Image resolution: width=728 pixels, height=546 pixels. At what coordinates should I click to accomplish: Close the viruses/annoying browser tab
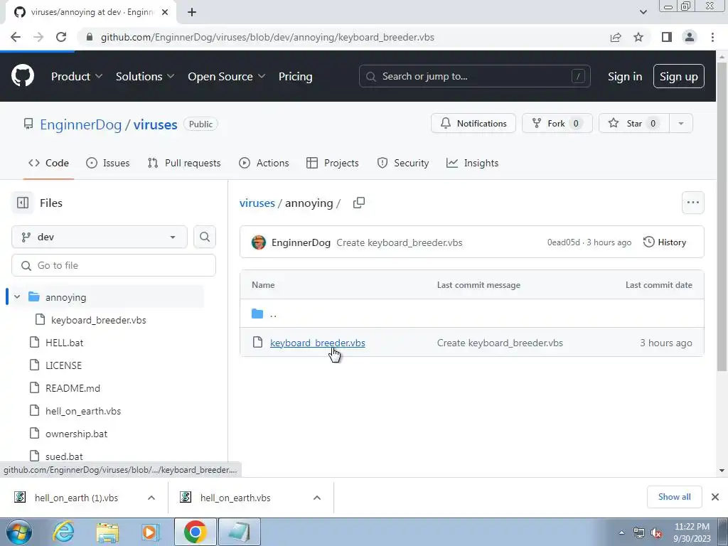165,12
